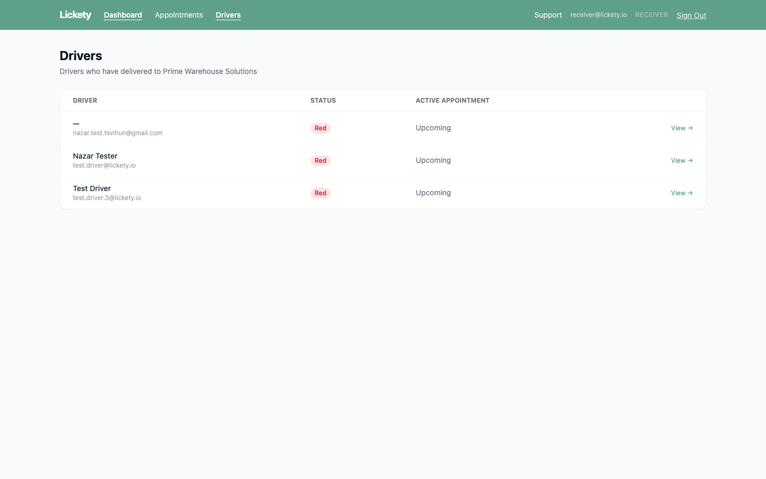Click the arrow icon beside Nazar Tester's View link

[x=690, y=160]
